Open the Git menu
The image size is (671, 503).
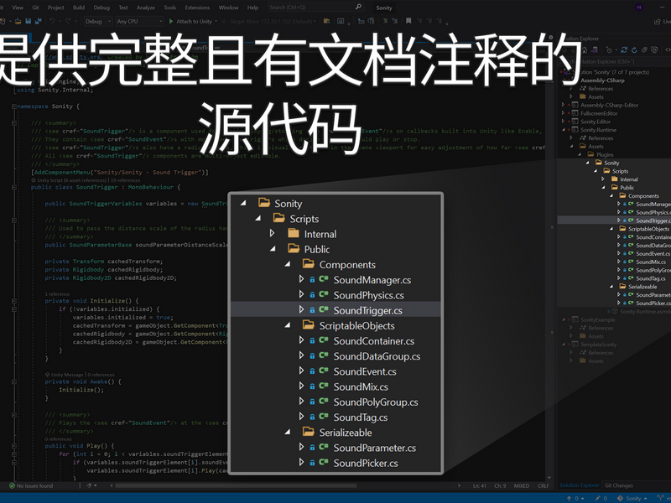click(35, 8)
